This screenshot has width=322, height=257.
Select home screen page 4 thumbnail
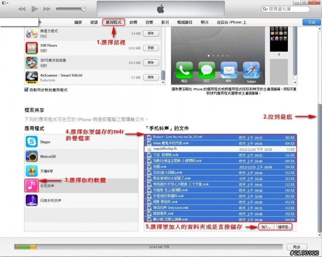[x=279, y=39]
